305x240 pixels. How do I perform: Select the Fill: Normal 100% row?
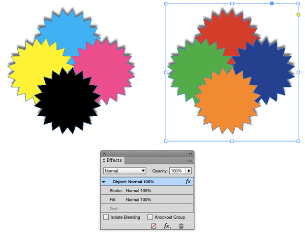coord(147,199)
